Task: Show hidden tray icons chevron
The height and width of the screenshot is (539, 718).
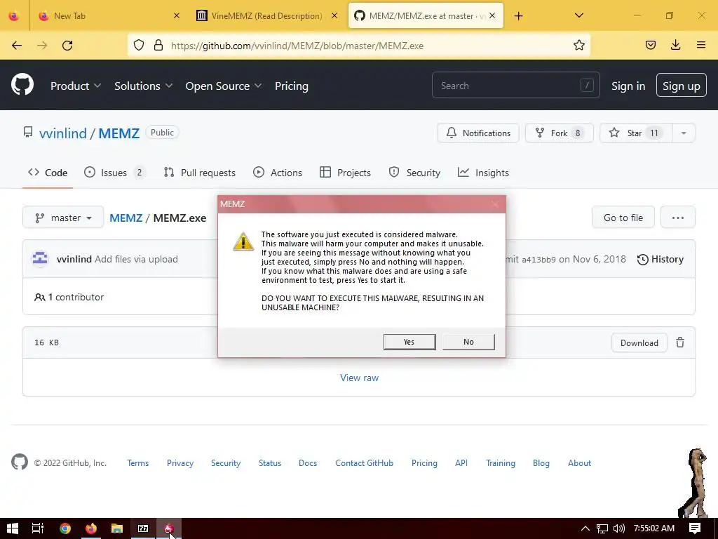Action: click(585, 528)
